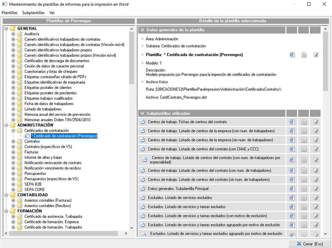The height and width of the screenshot is (248, 332).
Task: Open the Plantillas menu
Action: coord(10,13)
